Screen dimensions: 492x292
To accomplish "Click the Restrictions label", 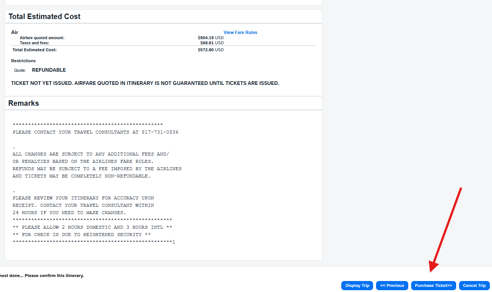I will (23, 61).
